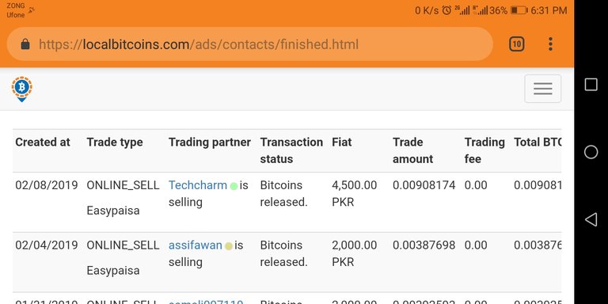Open Techcharm trading partner profile
Image resolution: width=608 pixels, height=304 pixels.
coord(198,185)
